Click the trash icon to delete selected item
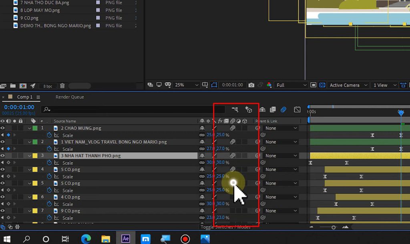 [x=62, y=85]
